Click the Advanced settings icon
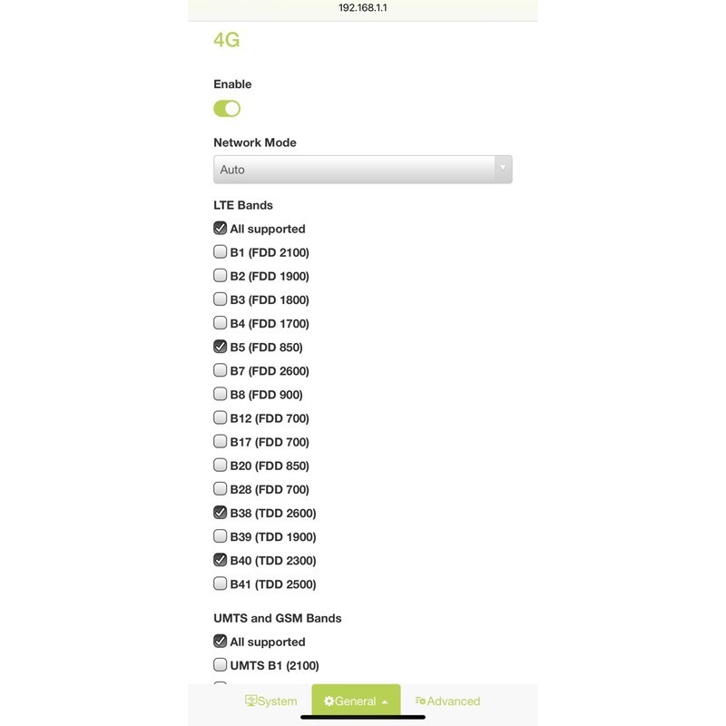 [x=419, y=701]
